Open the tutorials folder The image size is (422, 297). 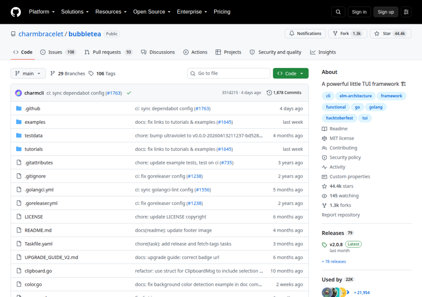[x=34, y=149]
